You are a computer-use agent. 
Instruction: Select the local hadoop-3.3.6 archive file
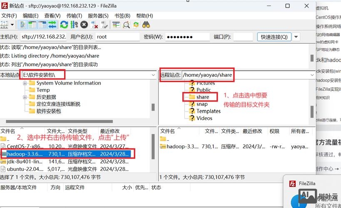coord(65,154)
